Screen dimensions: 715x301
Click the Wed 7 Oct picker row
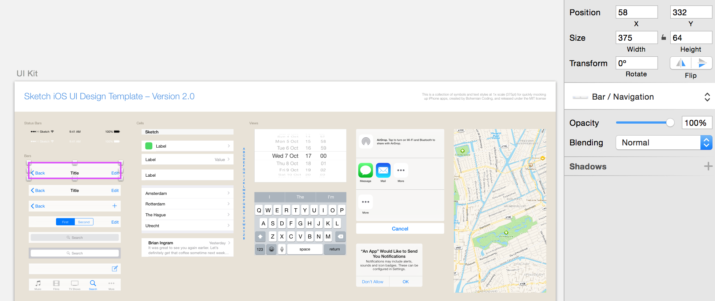click(300, 156)
